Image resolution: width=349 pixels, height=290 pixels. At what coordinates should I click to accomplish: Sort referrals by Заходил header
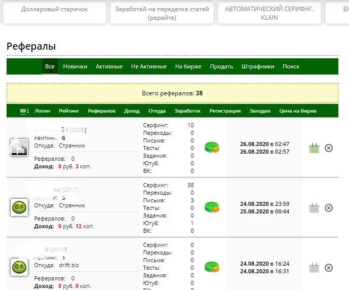[260, 111]
